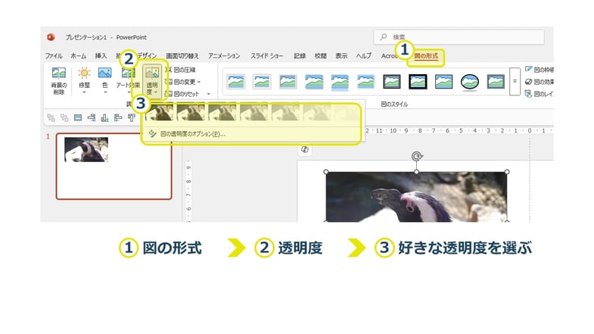Click the magnifier icon in the search box
The width and height of the screenshot is (594, 334).
tap(384, 37)
